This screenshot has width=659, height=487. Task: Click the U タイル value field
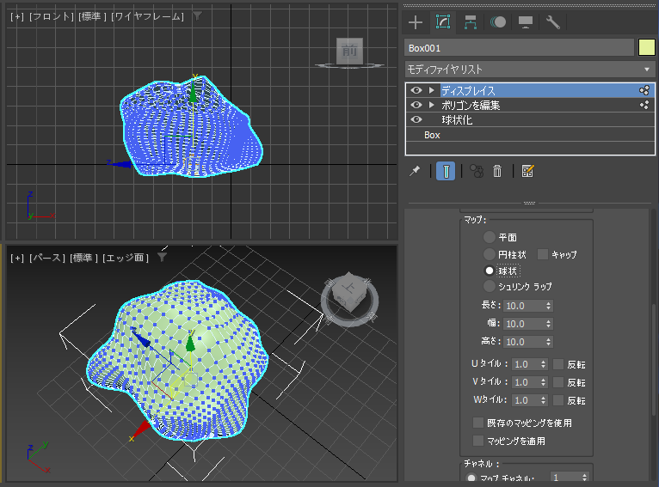coord(526,364)
